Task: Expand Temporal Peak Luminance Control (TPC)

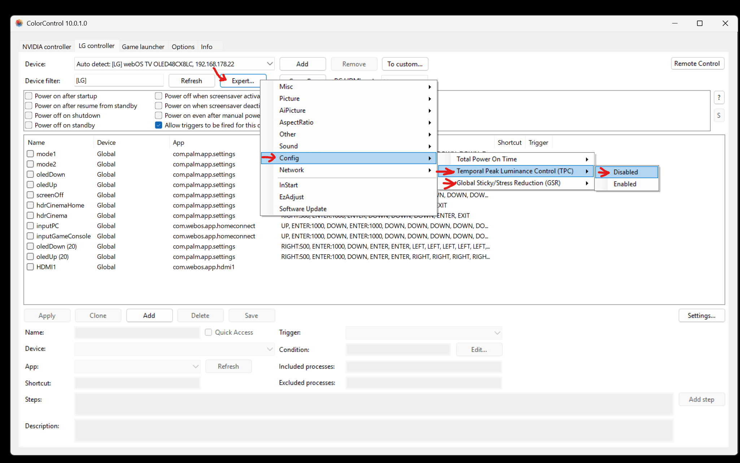Action: (x=516, y=171)
